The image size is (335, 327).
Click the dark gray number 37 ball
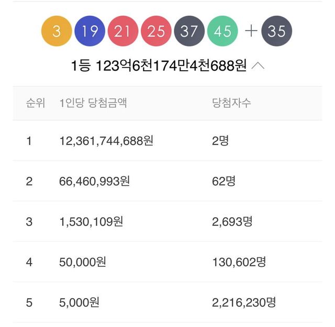pyautogui.click(x=189, y=31)
